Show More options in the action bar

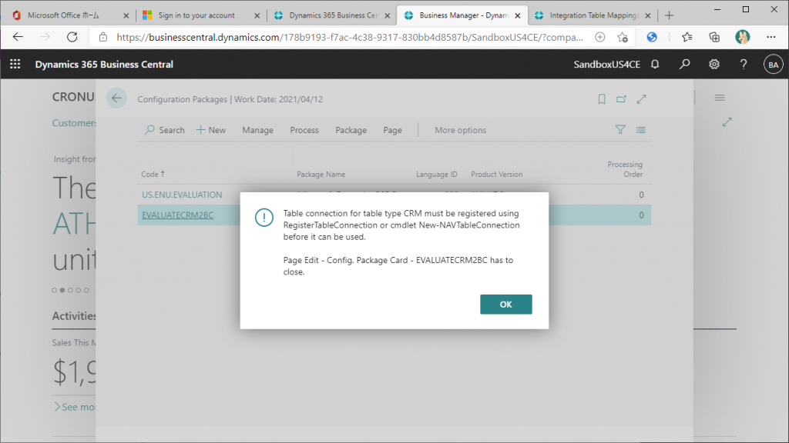click(461, 130)
